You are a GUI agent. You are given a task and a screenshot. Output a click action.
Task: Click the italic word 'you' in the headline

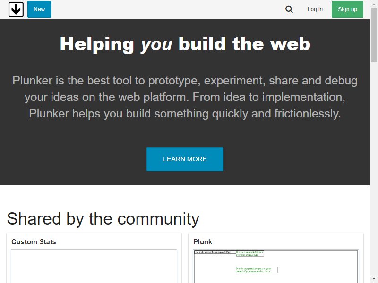157,44
